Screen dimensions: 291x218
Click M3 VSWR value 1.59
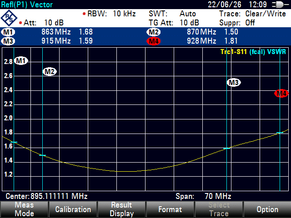click(x=86, y=41)
